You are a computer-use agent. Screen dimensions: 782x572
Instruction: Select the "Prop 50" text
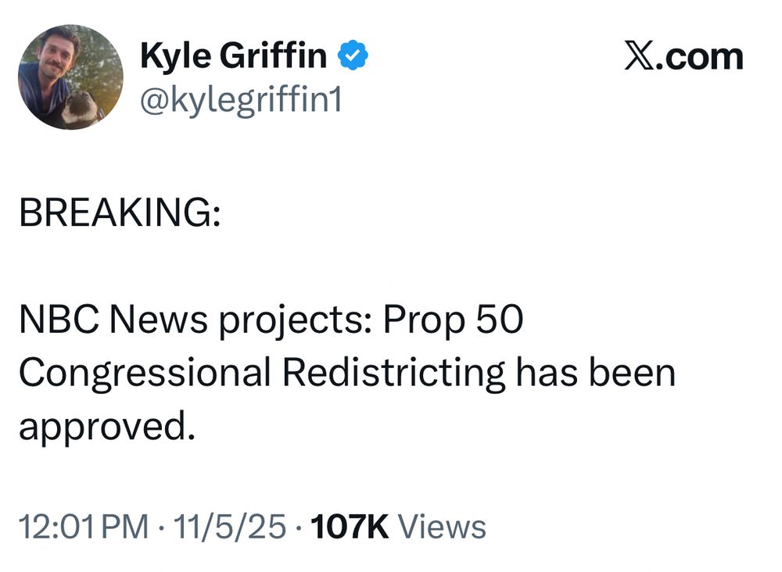(454, 321)
